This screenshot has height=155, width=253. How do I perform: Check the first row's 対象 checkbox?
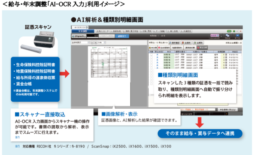tap(151, 55)
